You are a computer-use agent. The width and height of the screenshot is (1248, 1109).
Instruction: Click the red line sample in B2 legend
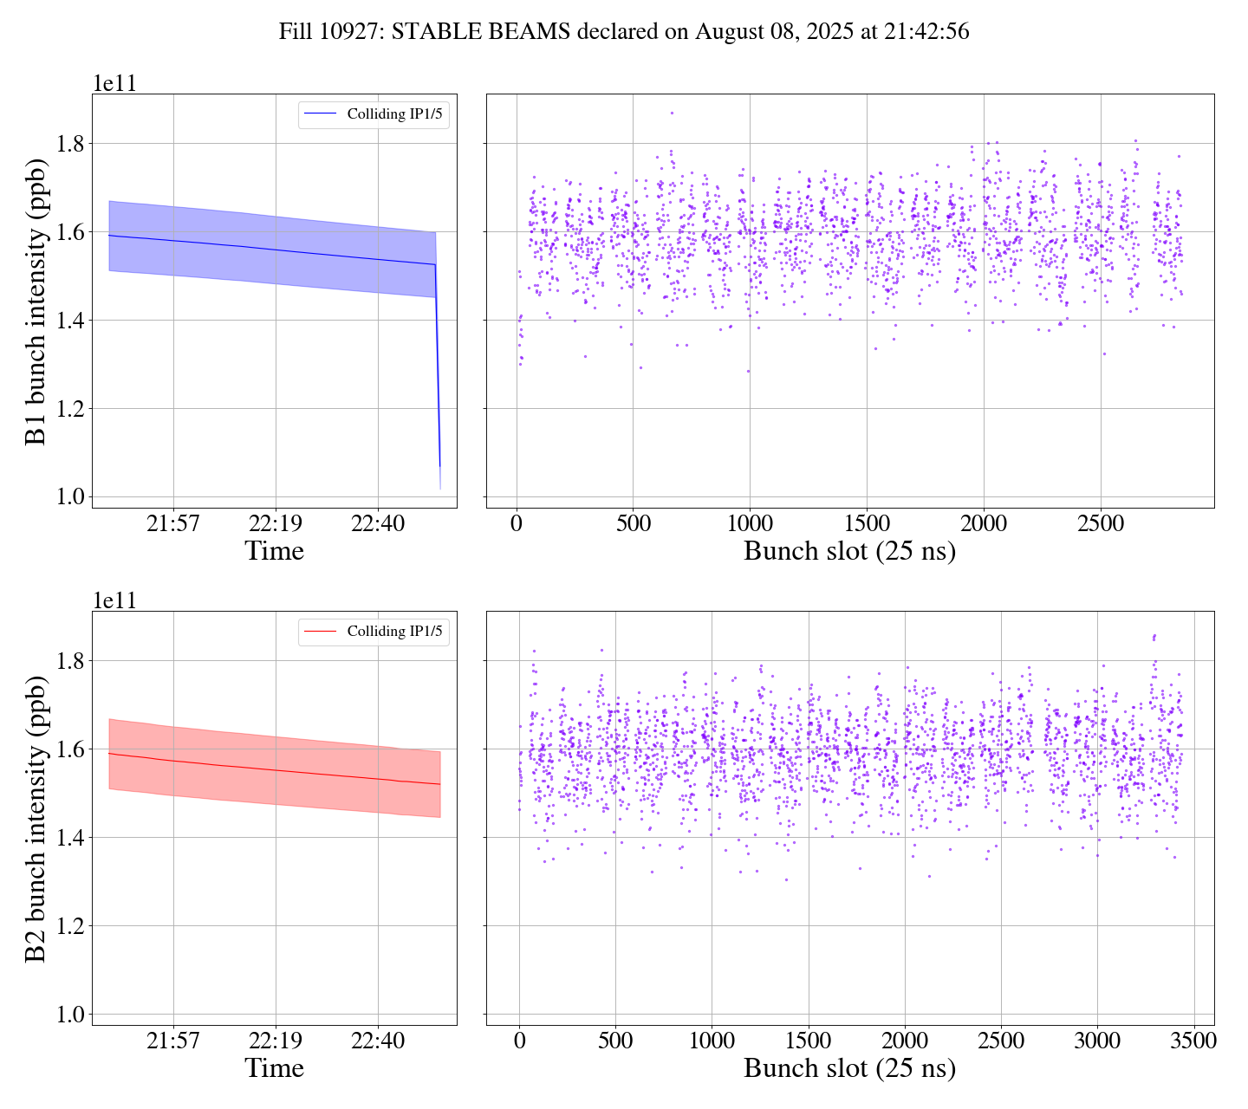(321, 632)
